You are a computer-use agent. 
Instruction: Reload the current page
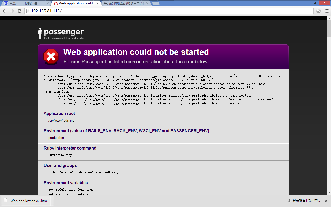(x=19, y=11)
